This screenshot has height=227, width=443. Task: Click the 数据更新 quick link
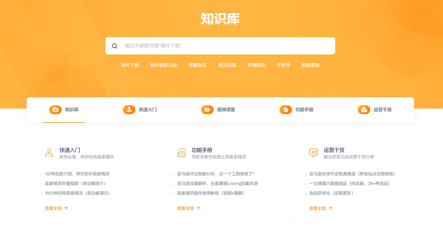pyautogui.click(x=310, y=65)
